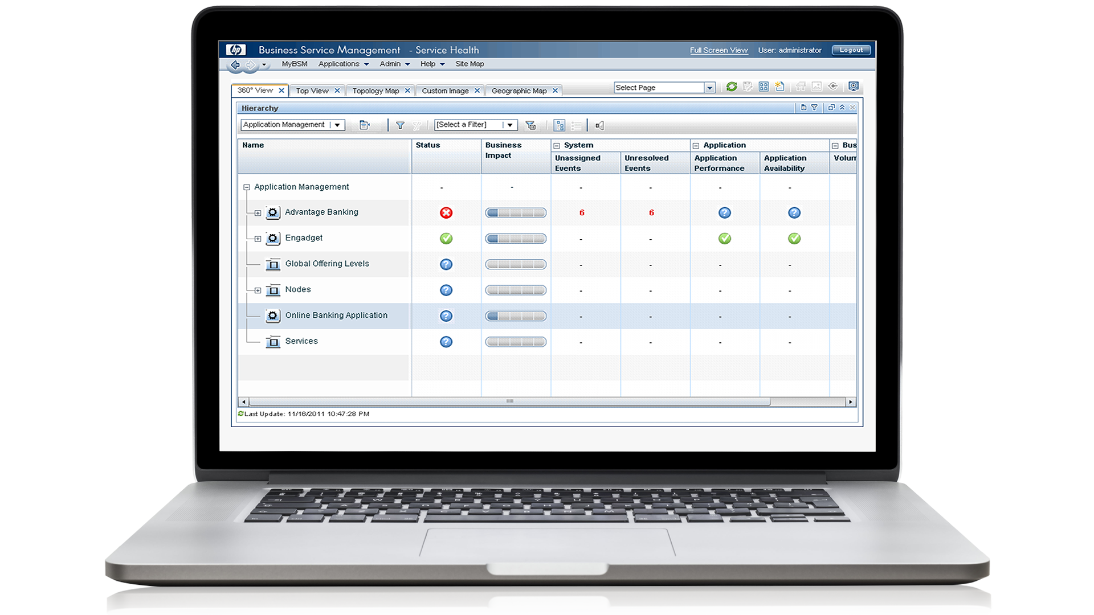Open the navigation history dropdown arrow

(x=264, y=65)
